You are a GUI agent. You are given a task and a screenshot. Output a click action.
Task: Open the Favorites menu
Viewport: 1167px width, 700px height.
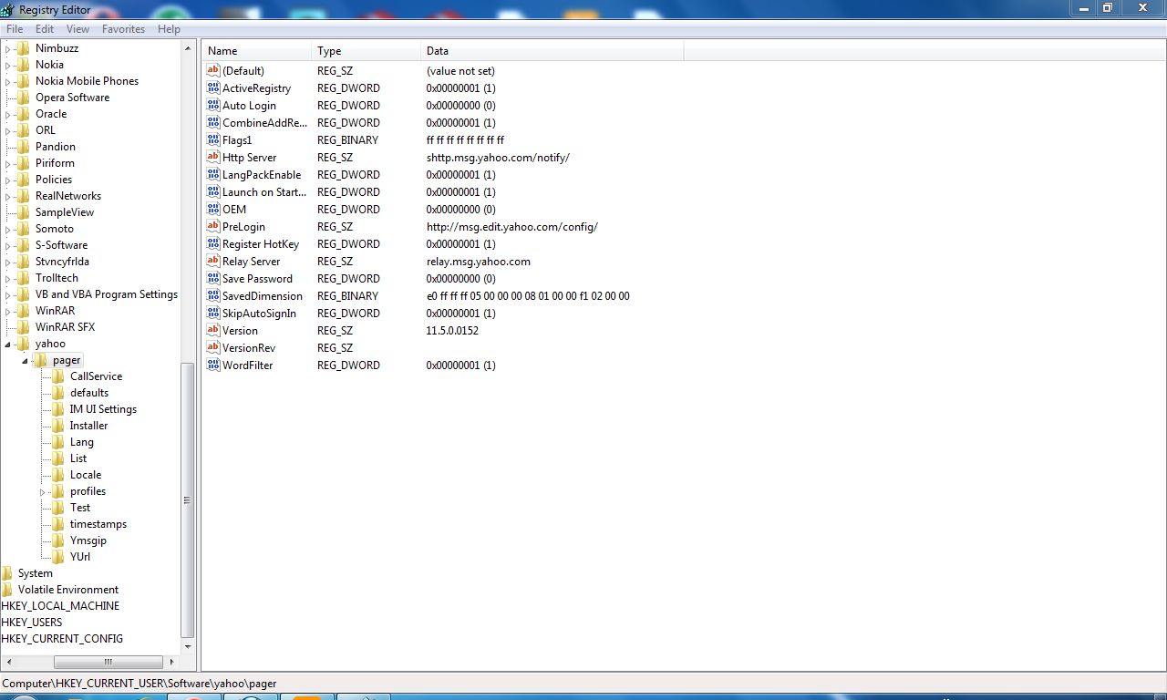(x=123, y=29)
